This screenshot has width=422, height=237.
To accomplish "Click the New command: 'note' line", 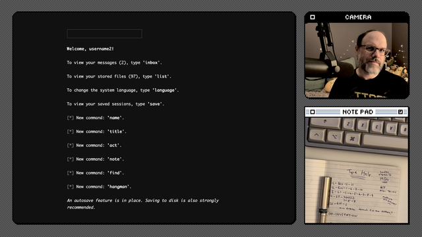I will [x=96, y=159].
